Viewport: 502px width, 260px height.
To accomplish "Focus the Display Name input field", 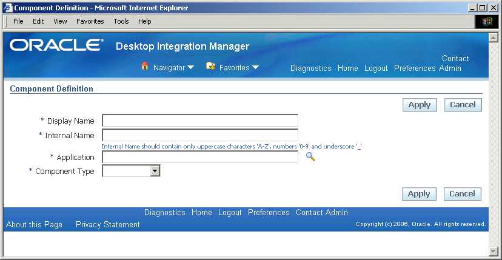I will click(200, 121).
